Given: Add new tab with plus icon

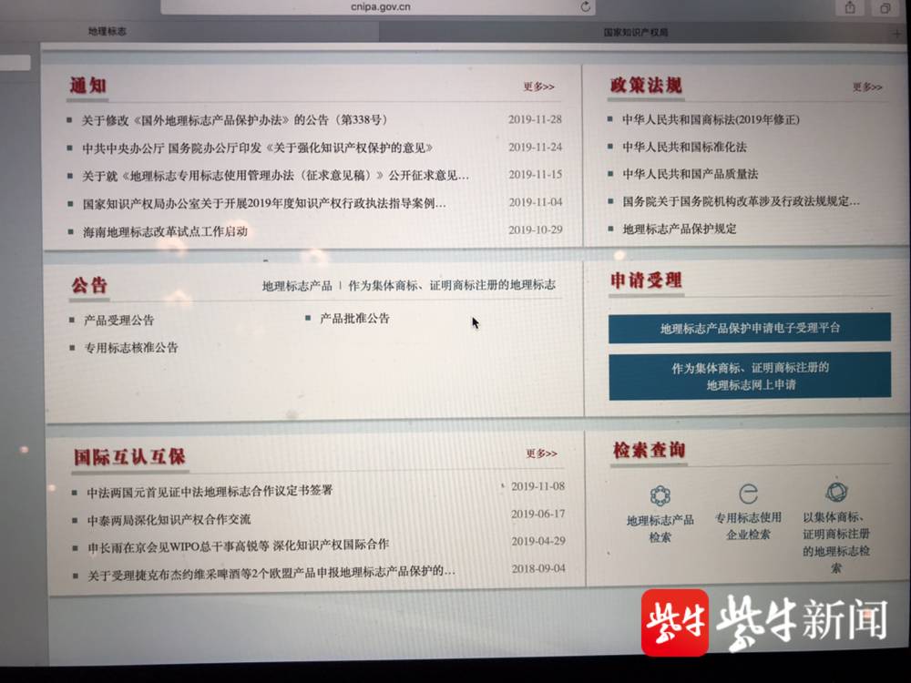Looking at the screenshot, I should coord(897,34).
